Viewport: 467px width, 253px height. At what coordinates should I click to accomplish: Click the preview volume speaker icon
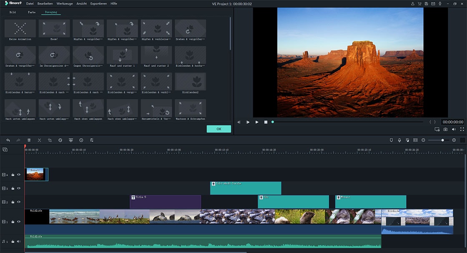pyautogui.click(x=454, y=129)
